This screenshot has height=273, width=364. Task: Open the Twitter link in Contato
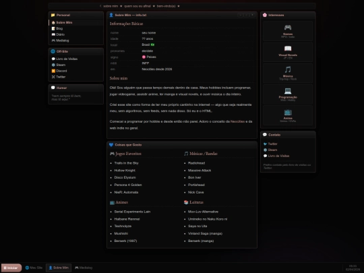pos(272,144)
